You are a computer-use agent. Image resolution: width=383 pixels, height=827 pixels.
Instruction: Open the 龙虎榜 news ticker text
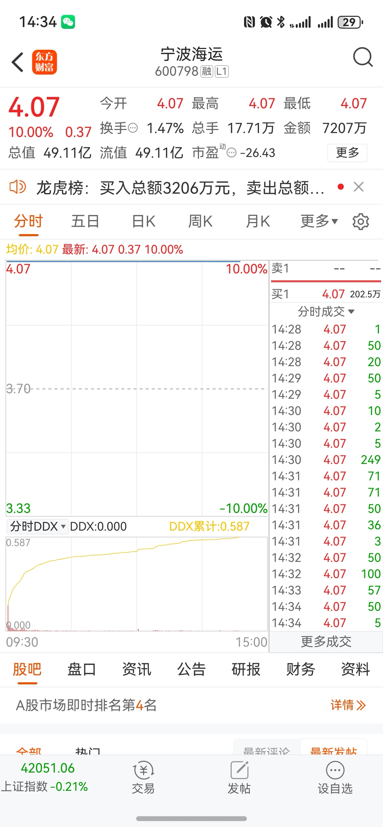[181, 188]
